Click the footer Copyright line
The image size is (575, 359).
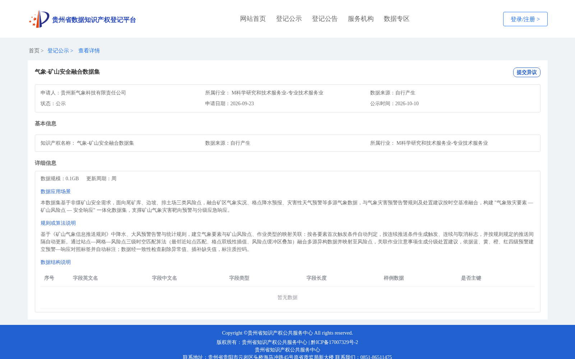point(287,333)
